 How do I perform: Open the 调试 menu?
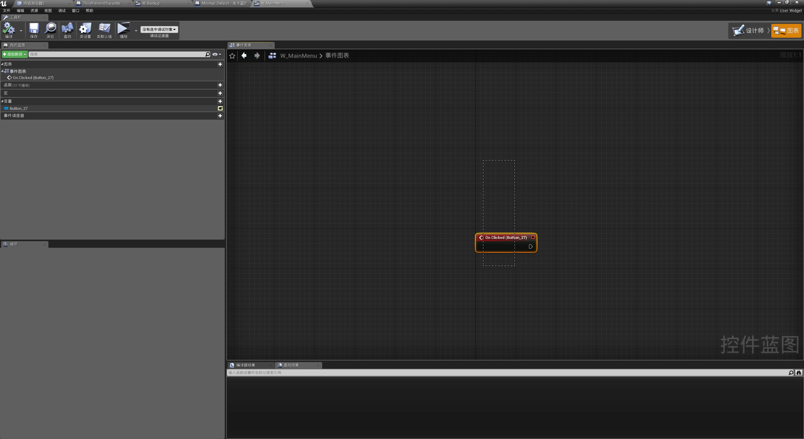62,11
